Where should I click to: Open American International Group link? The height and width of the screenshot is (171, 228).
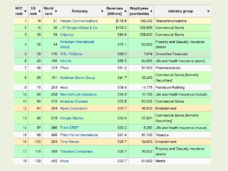coord(77,44)
